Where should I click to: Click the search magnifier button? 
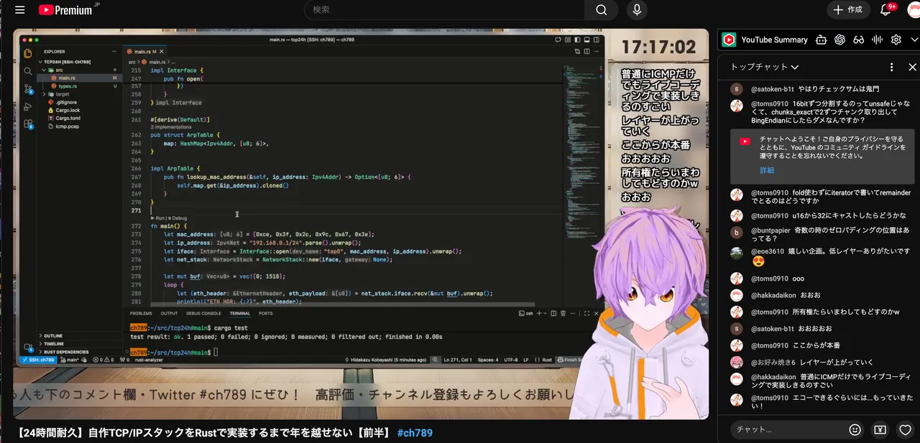(x=601, y=10)
